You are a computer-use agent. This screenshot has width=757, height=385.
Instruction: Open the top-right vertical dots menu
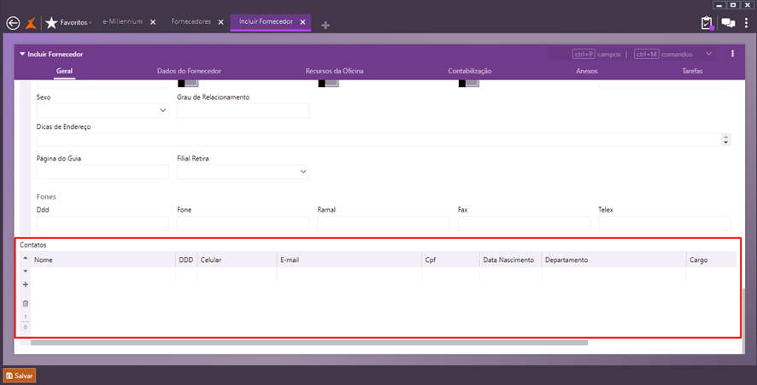pos(747,23)
